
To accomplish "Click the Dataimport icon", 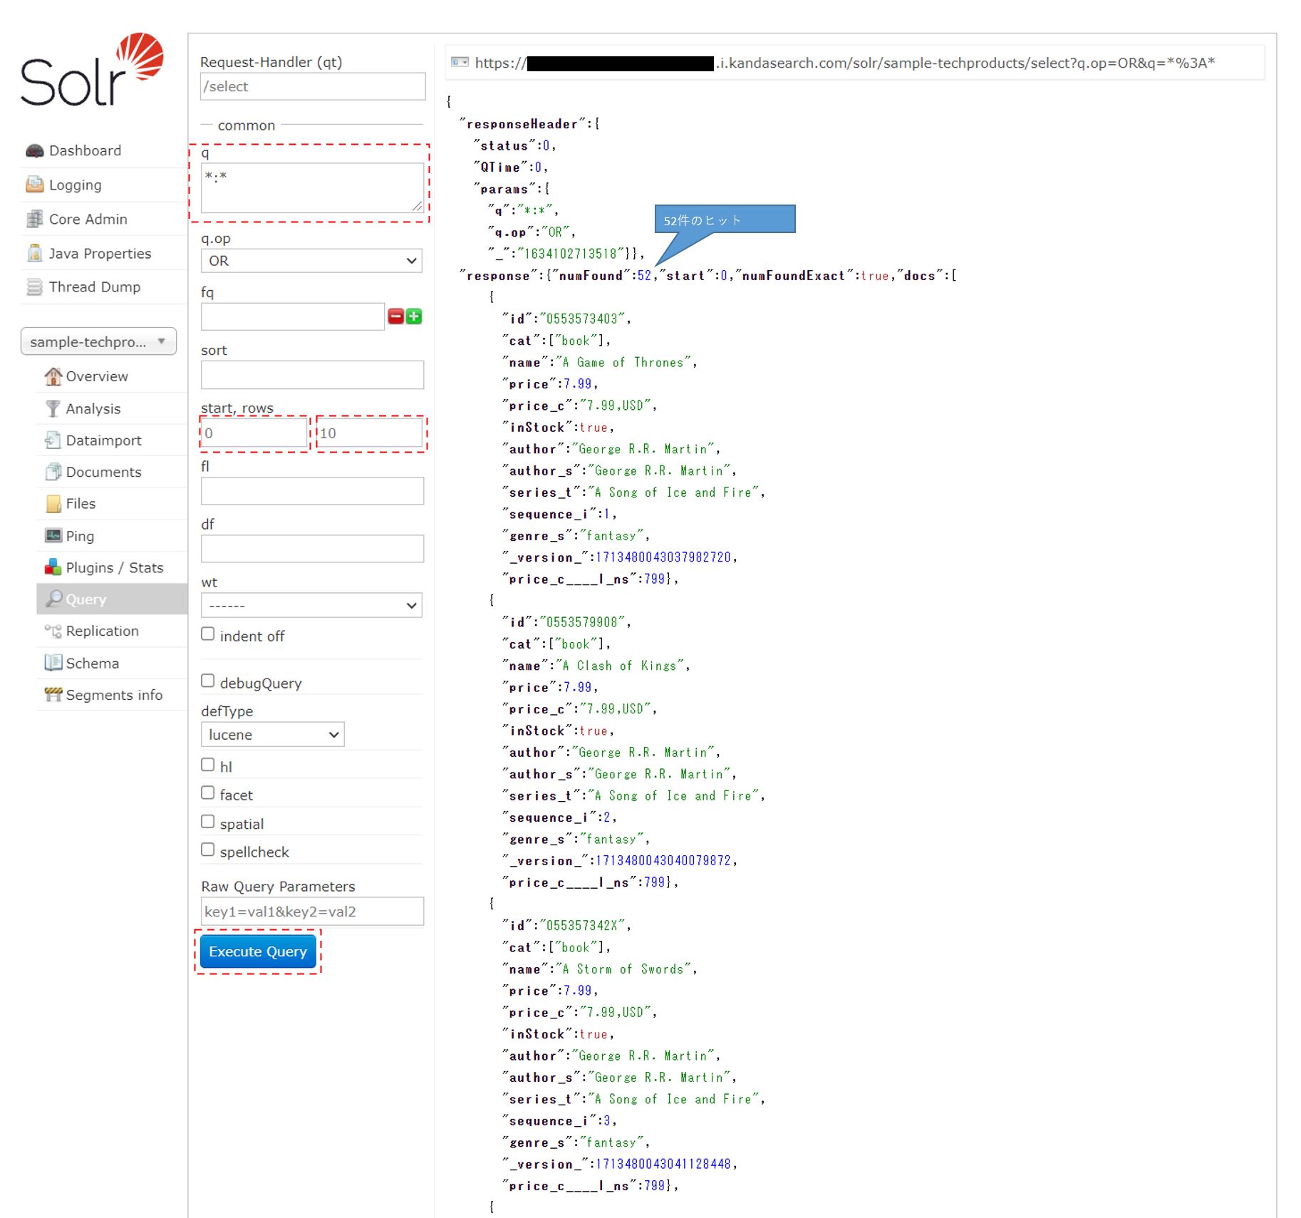I will (53, 440).
